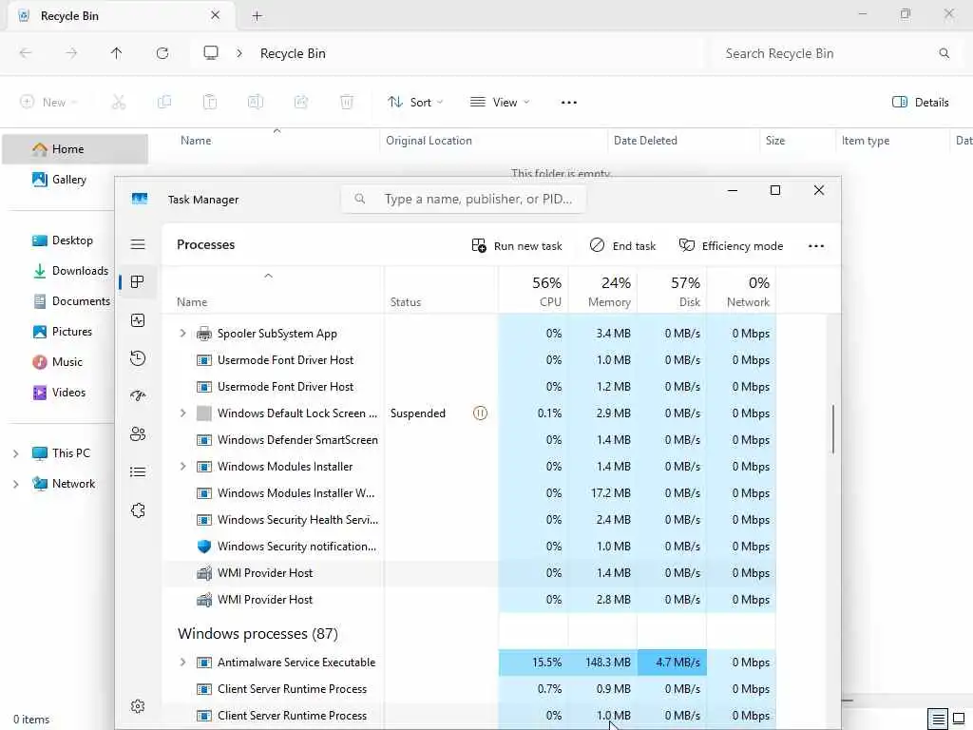Select WMI Provider Host using 2.8 MB
The height and width of the screenshot is (730, 973).
point(469,600)
